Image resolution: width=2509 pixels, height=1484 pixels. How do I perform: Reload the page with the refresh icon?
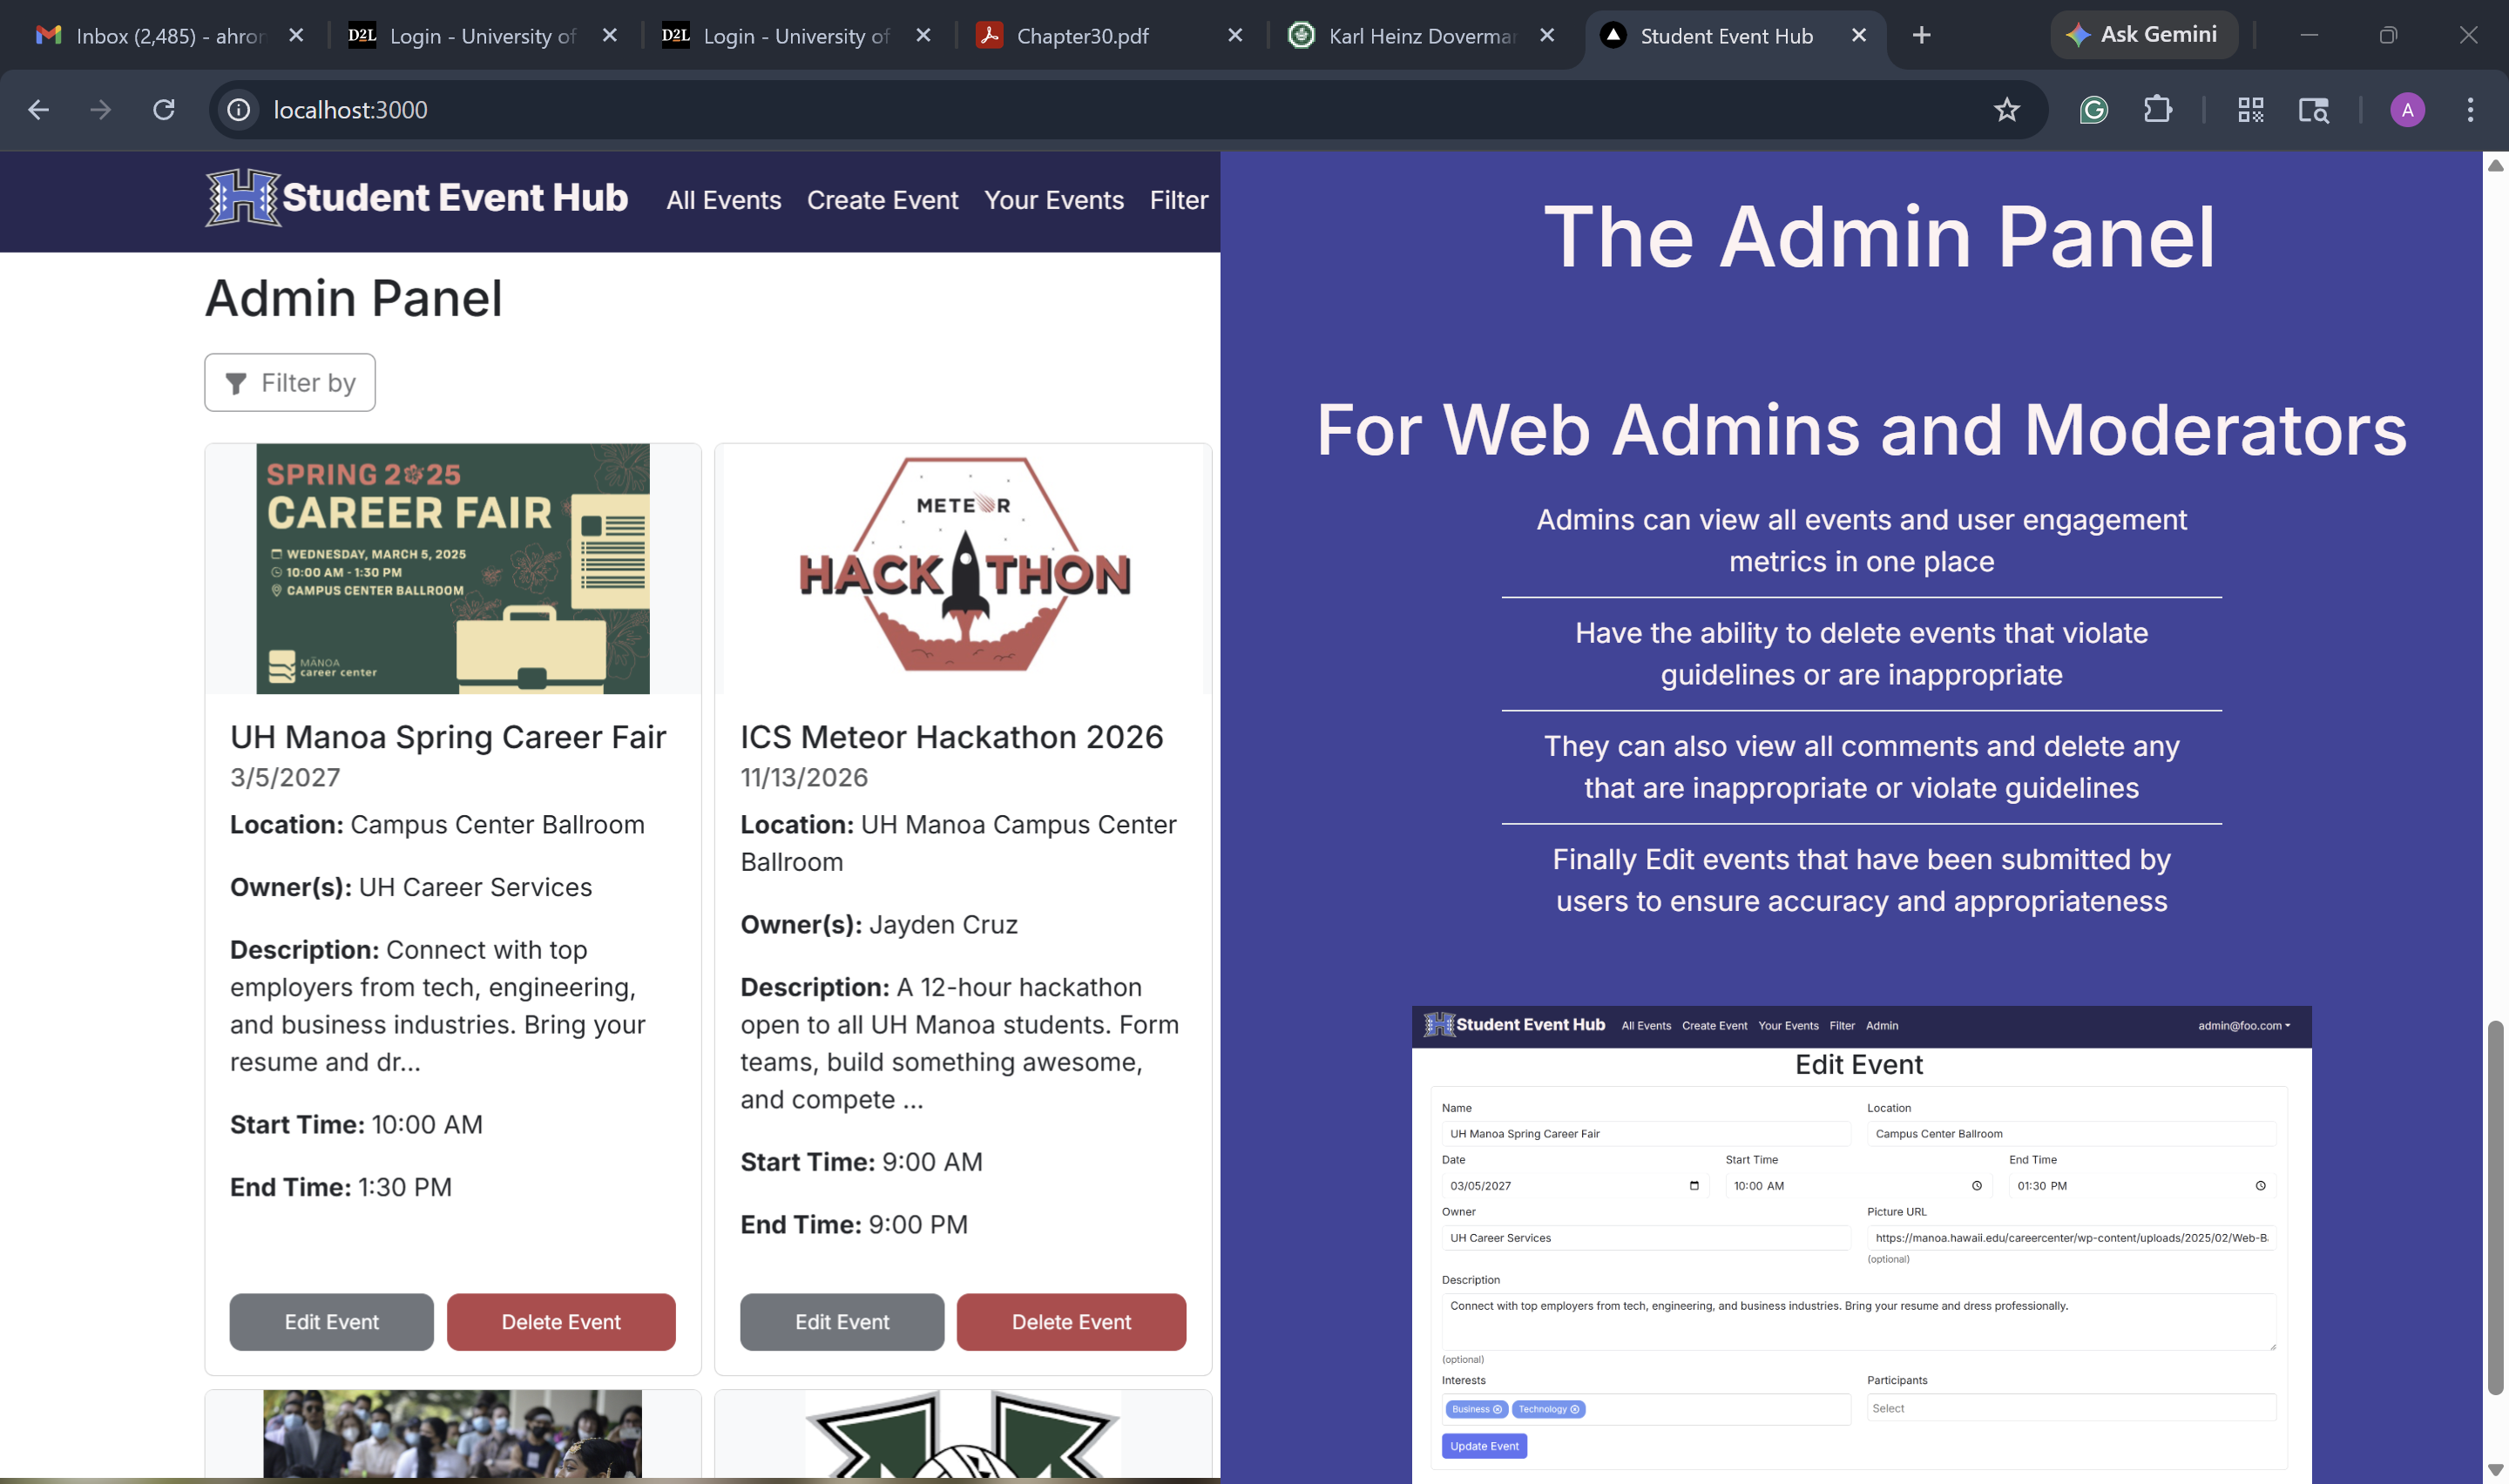pyautogui.click(x=164, y=110)
